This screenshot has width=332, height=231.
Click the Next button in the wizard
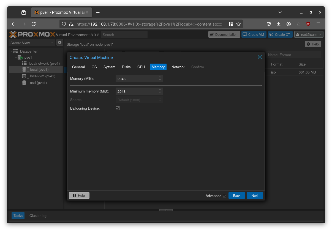(254, 195)
